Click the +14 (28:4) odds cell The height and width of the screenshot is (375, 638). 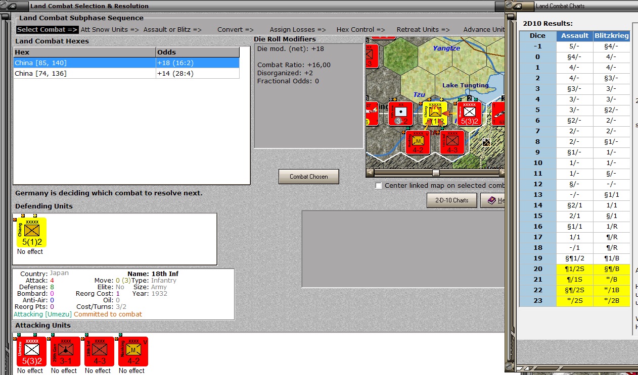tap(197, 74)
